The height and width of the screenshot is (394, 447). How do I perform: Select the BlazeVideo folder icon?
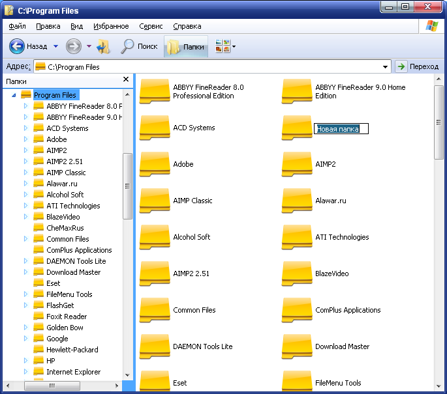click(x=297, y=274)
